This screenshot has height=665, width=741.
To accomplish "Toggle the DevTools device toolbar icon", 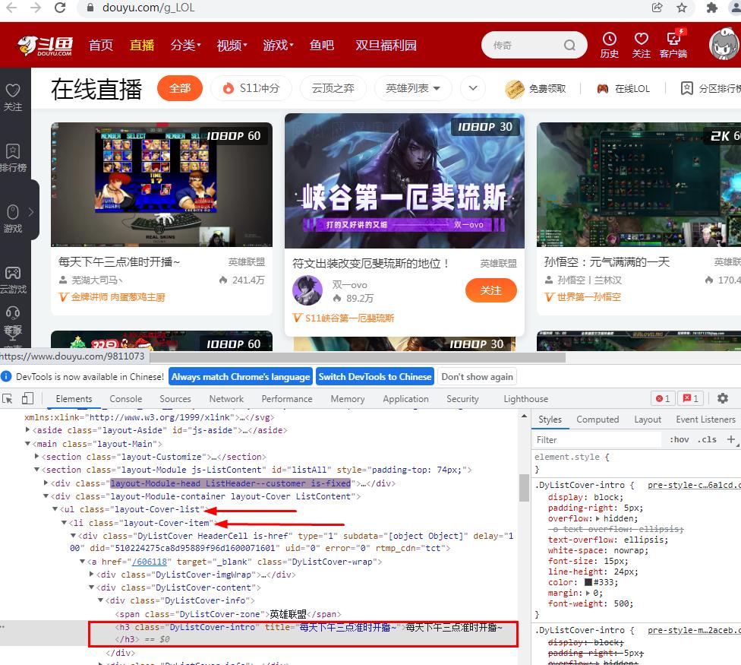I will [x=27, y=399].
